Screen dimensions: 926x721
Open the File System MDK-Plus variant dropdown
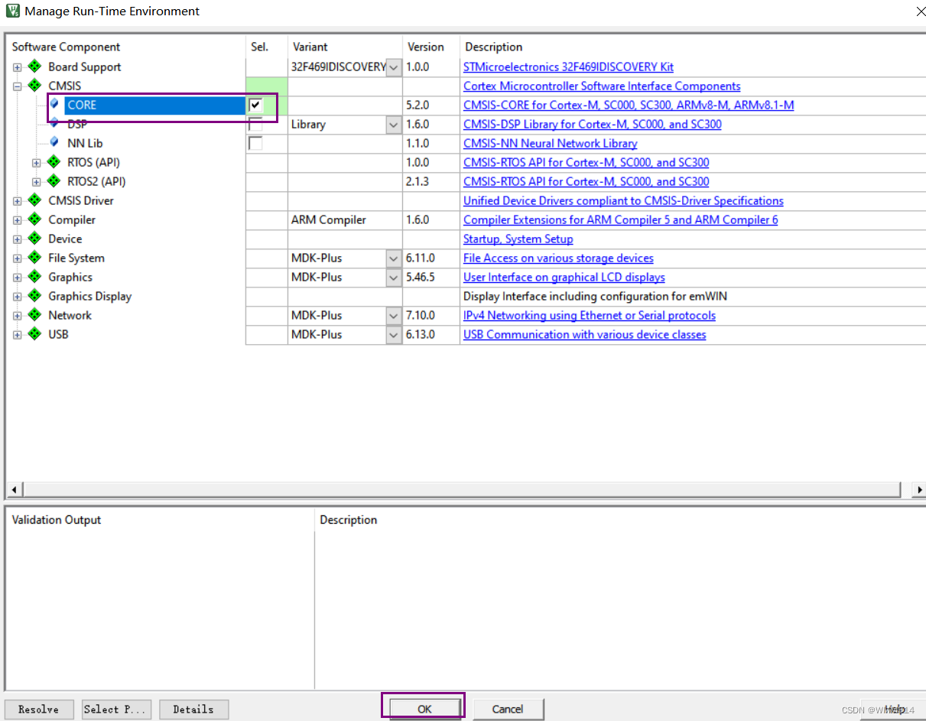[393, 258]
